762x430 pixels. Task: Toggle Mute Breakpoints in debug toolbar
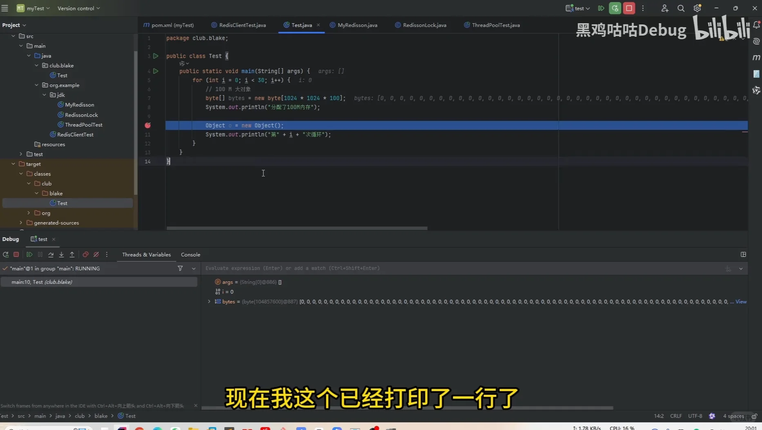(96, 254)
